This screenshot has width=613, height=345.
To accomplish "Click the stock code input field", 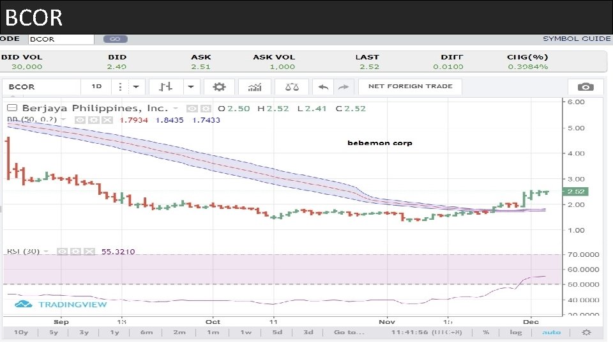I will (x=61, y=39).
